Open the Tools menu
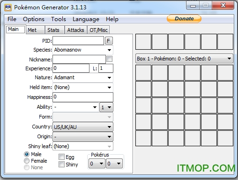238x180 pixels. [x=59, y=19]
